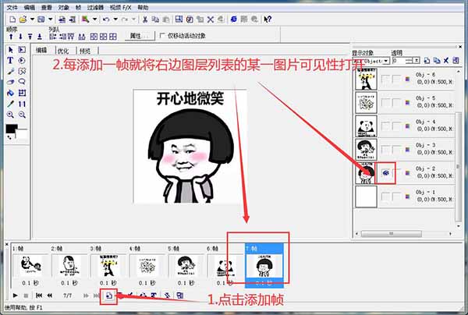Toggle visibility eye of Obj - 2
Image resolution: width=468 pixels, height=315 pixels.
(386, 173)
